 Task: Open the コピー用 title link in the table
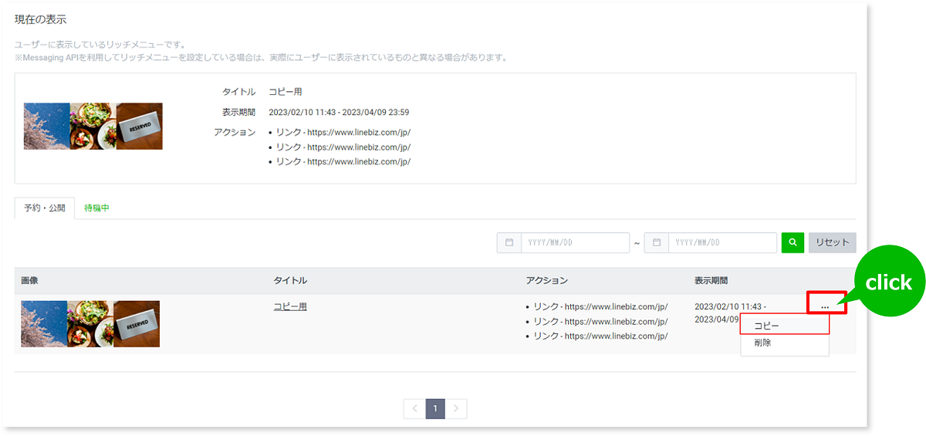(290, 306)
